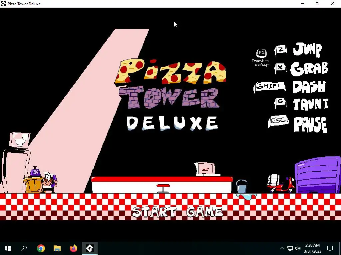341x255 pixels.
Task: Click the ESC key icon for Pause
Action: [279, 122]
